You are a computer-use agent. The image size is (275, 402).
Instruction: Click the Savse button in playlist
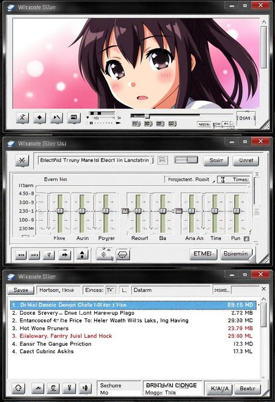[21, 290]
